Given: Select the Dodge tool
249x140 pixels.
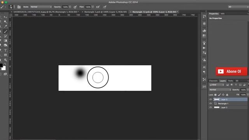Looking at the screenshot, I should [5, 45].
